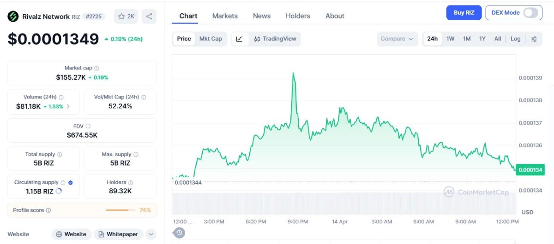
Task: Switch to the Markets tab
Action: click(x=225, y=16)
